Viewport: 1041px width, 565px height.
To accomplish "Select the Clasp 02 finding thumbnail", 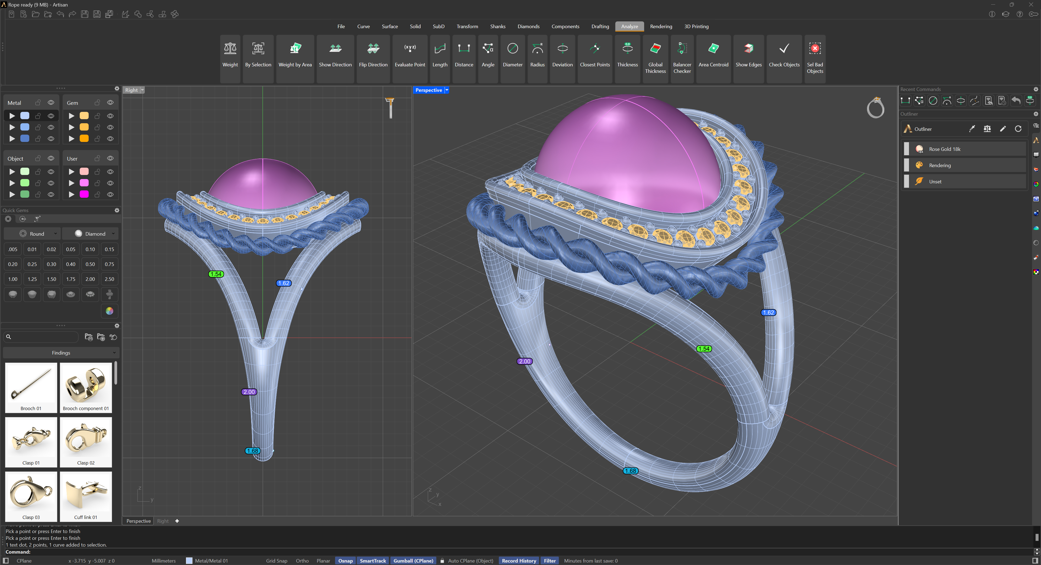I will tap(86, 442).
